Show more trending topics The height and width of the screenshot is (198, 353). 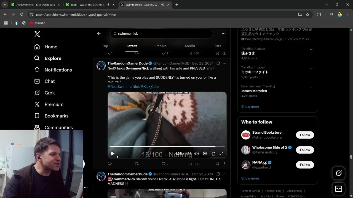tap(250, 106)
